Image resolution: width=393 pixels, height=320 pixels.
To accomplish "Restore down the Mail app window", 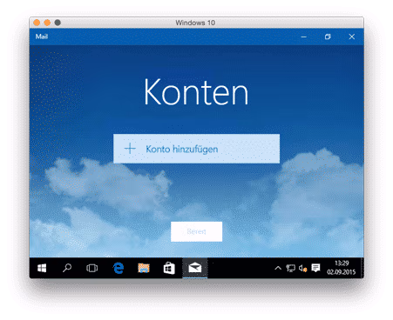I will pos(328,37).
